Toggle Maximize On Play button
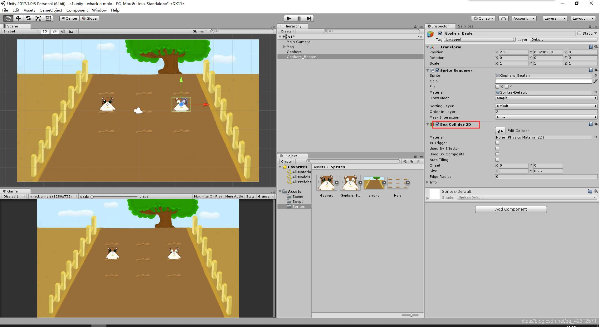Viewport: 599px width, 327px height. (x=208, y=197)
